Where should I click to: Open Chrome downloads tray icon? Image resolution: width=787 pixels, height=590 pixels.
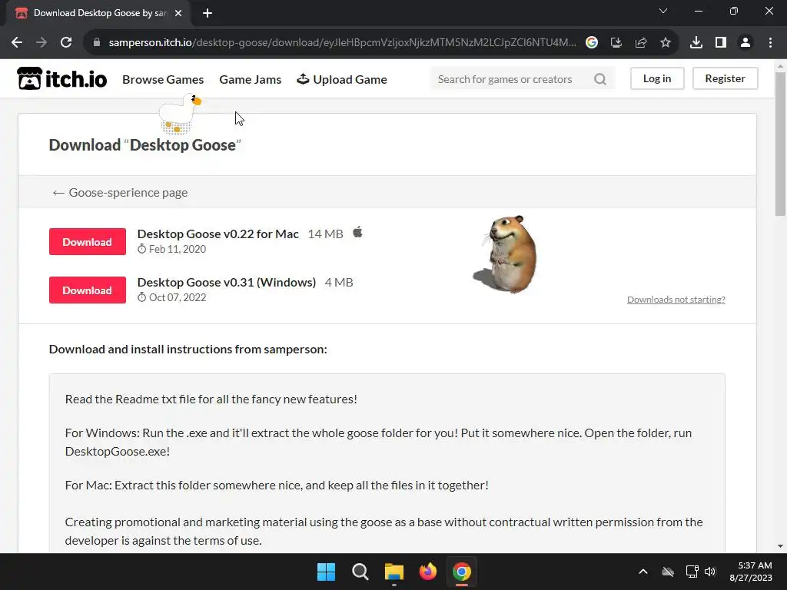696,43
